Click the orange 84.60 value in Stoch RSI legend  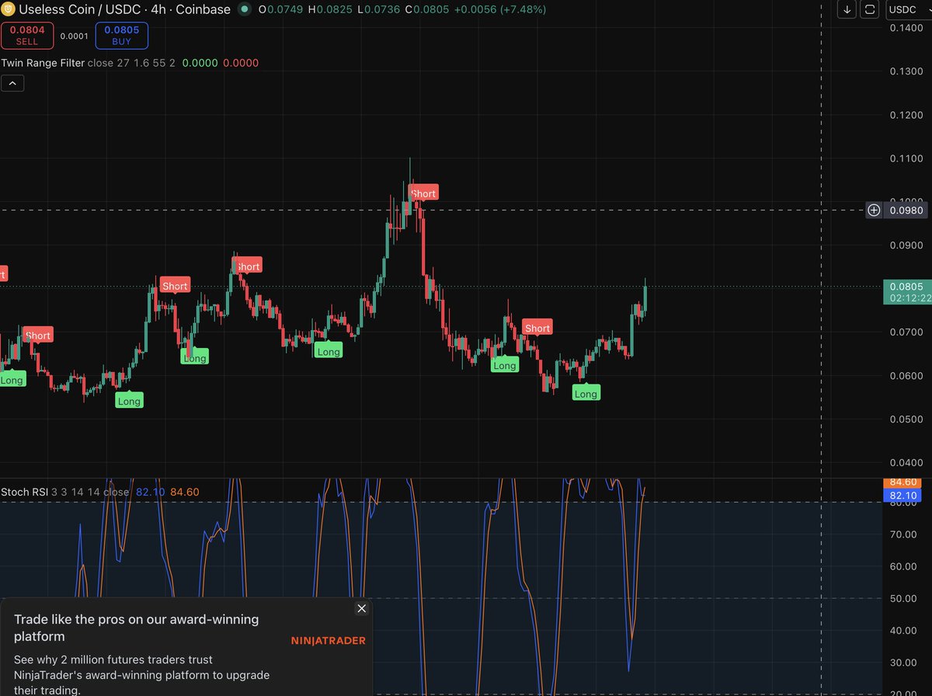[184, 492]
